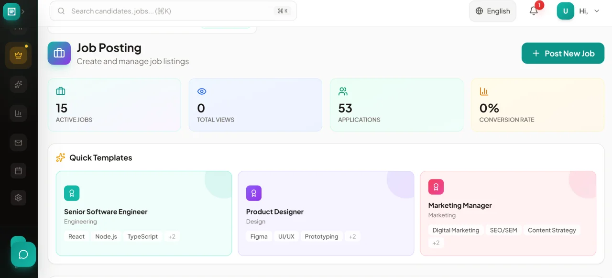Click the search candidates input field
The height and width of the screenshot is (278, 612).
click(173, 11)
